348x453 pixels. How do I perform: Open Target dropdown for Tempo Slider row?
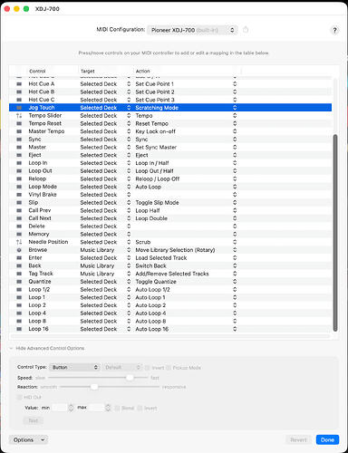(x=129, y=115)
